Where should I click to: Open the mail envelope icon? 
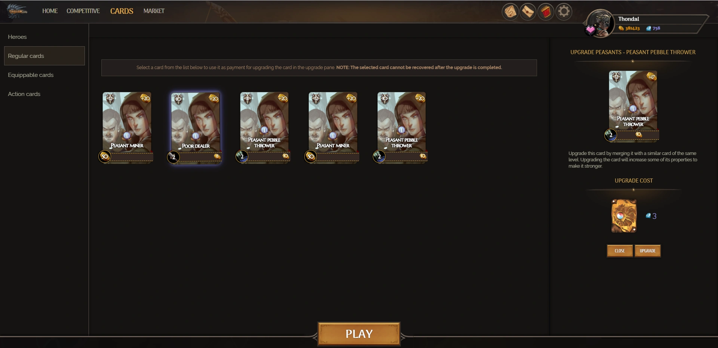(x=528, y=12)
